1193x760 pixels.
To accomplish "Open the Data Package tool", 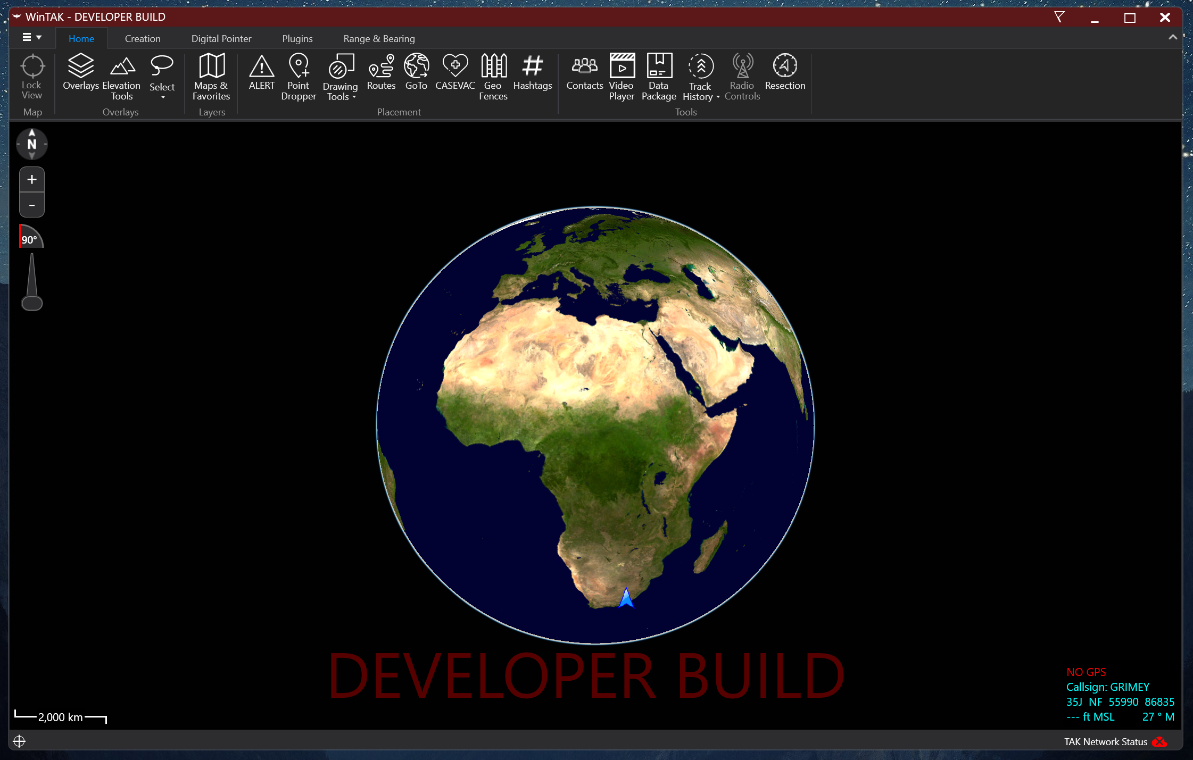I will 659,78.
